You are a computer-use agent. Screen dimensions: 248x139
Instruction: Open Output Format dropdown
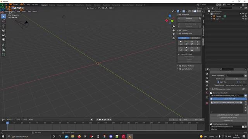236,85
